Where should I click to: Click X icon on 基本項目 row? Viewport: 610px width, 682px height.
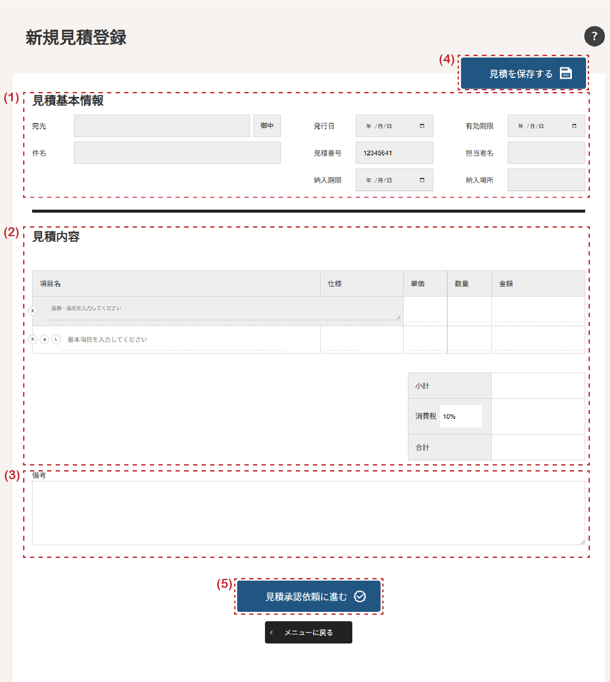[x=33, y=339]
